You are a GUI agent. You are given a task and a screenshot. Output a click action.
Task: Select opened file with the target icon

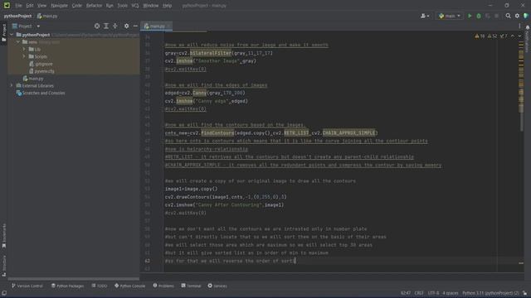click(97, 26)
